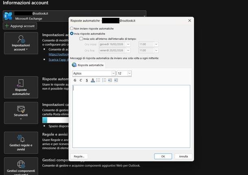248x175 pixels.
Task: Open the Aptos font name dropdown
Action: pyautogui.click(x=113, y=73)
